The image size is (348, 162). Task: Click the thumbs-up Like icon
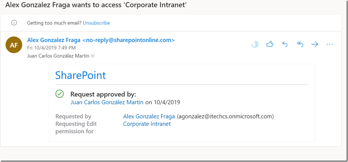coord(270,44)
